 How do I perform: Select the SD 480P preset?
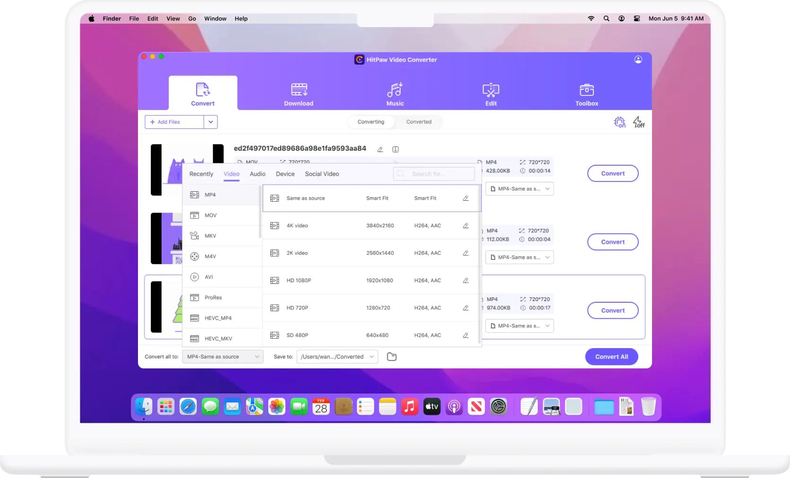(x=371, y=335)
